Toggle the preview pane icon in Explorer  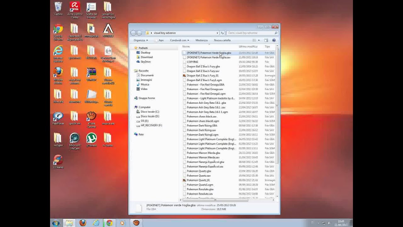[x=266, y=40]
